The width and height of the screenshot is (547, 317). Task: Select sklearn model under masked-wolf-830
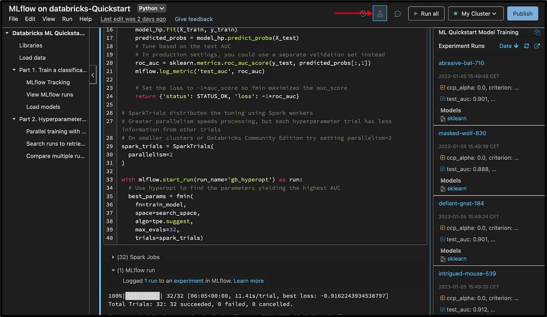tap(456, 188)
